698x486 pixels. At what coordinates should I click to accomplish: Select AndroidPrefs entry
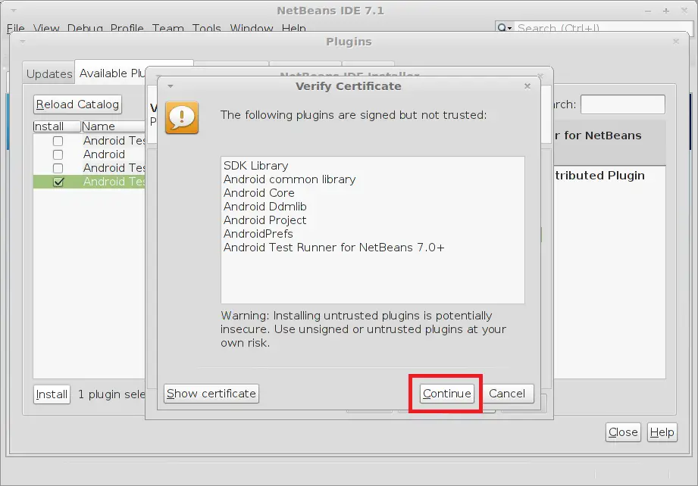(x=258, y=234)
